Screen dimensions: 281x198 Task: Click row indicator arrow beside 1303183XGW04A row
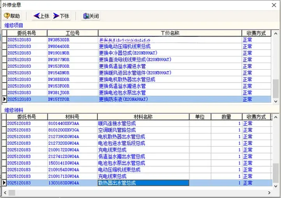point(4,183)
